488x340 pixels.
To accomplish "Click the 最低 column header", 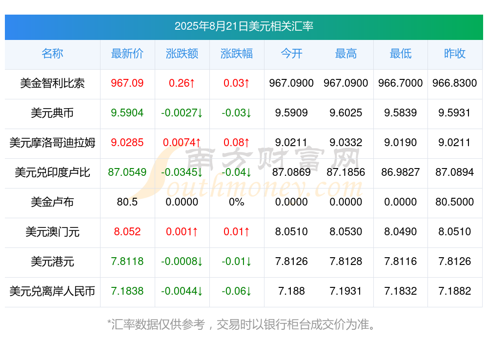I will click(x=401, y=54).
